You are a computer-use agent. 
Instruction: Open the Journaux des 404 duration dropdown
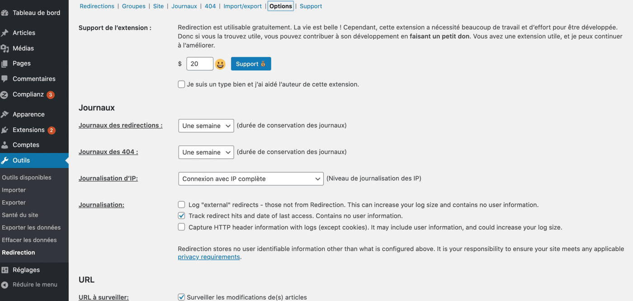pos(206,152)
